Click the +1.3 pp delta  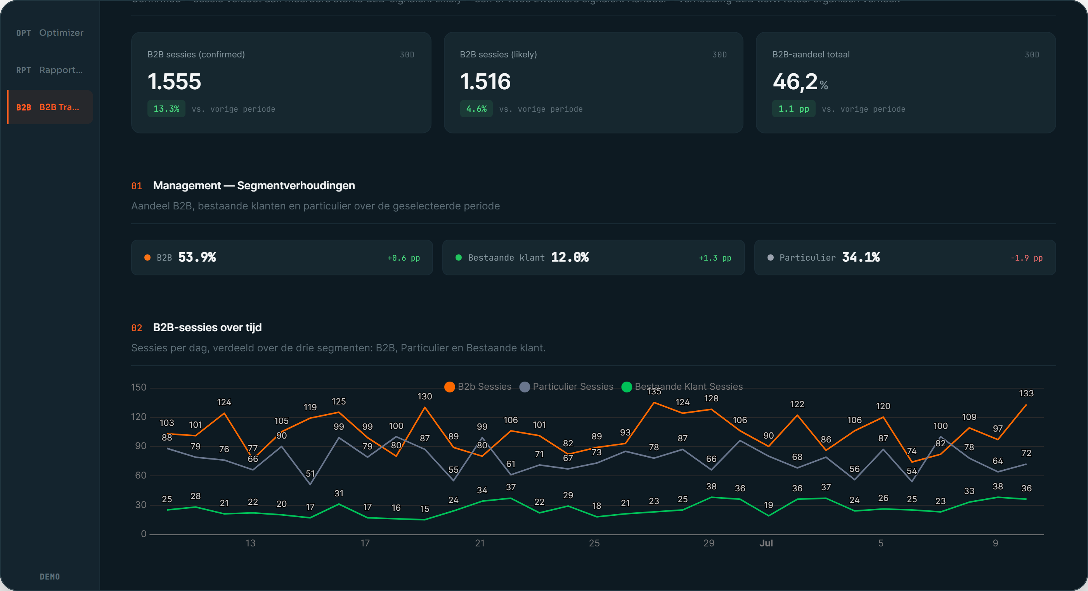click(715, 258)
